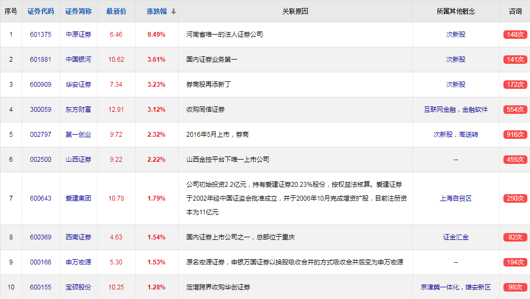The image size is (530, 299).
Task: Select the price 10.62 for 中国银河
Action: pos(116,60)
